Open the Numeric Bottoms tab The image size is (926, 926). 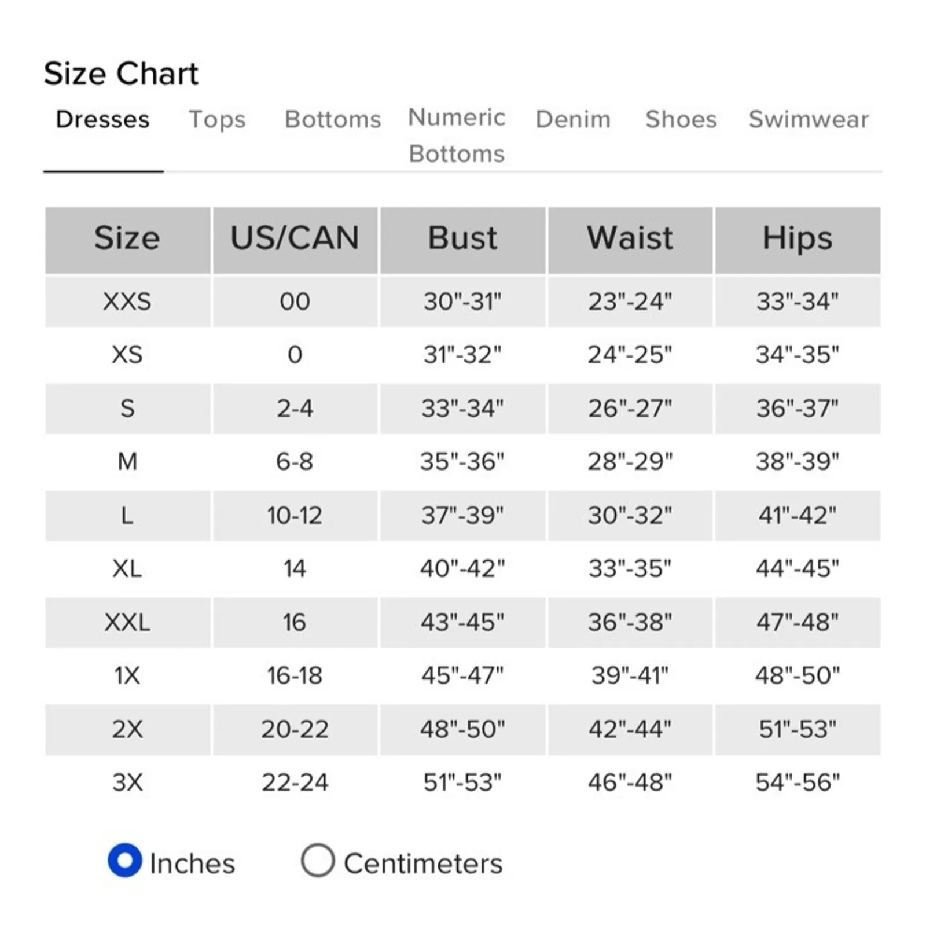pos(457,135)
